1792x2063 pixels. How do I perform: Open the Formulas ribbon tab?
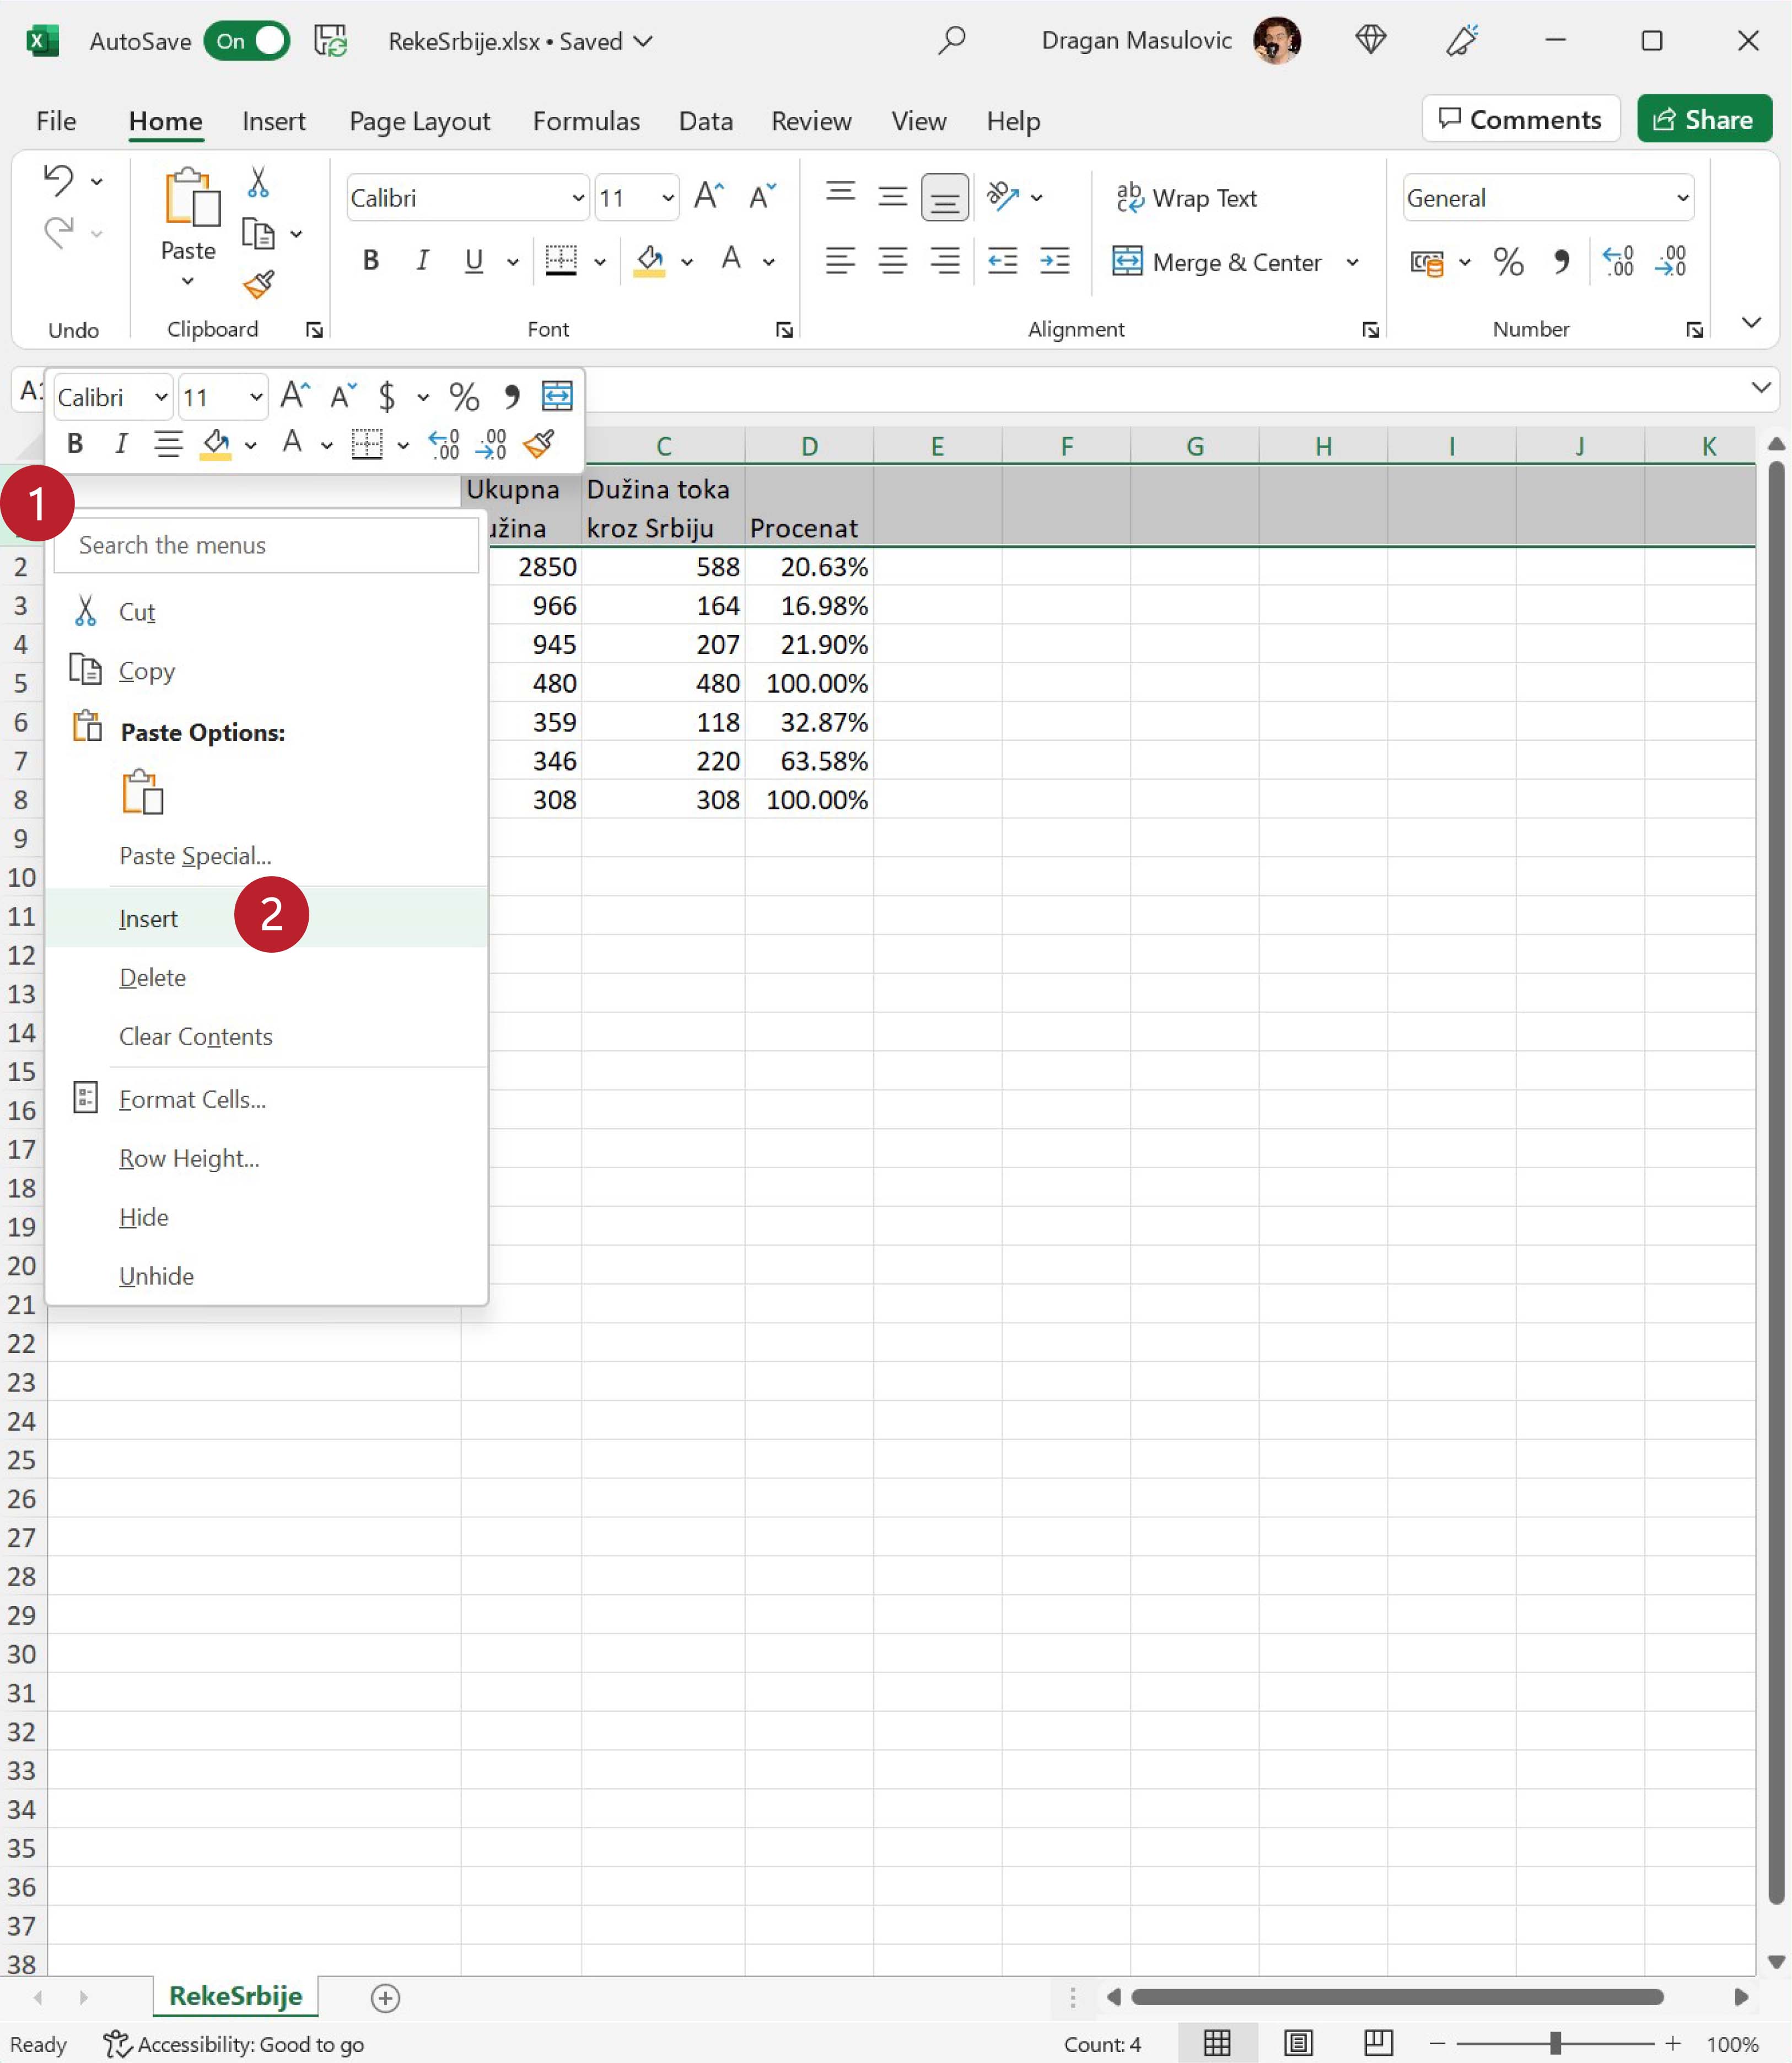[x=586, y=121]
